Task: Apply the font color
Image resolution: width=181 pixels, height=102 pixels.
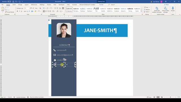Action: point(39,11)
